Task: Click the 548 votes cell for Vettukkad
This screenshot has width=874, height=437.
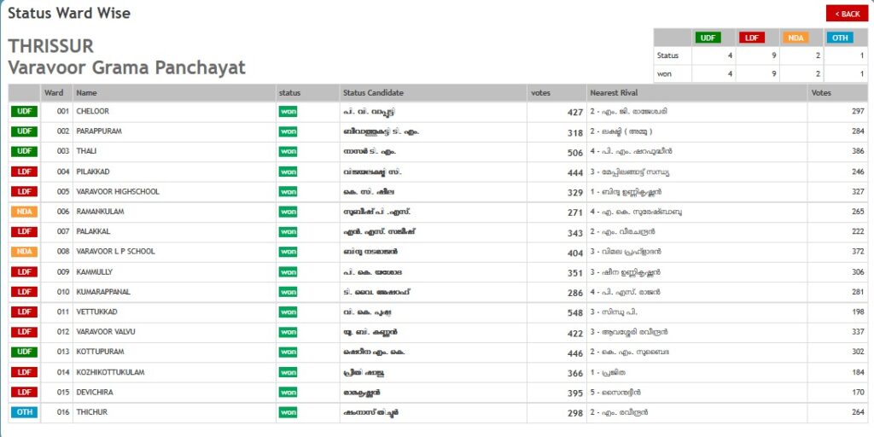Action: (x=574, y=312)
